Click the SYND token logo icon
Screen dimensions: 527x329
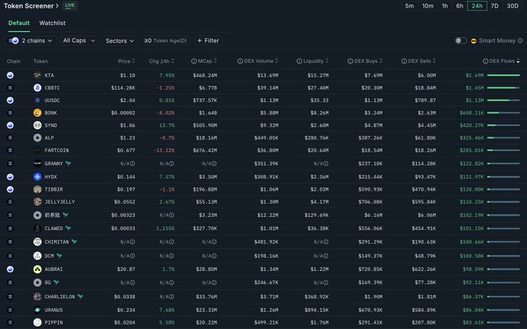click(37, 125)
